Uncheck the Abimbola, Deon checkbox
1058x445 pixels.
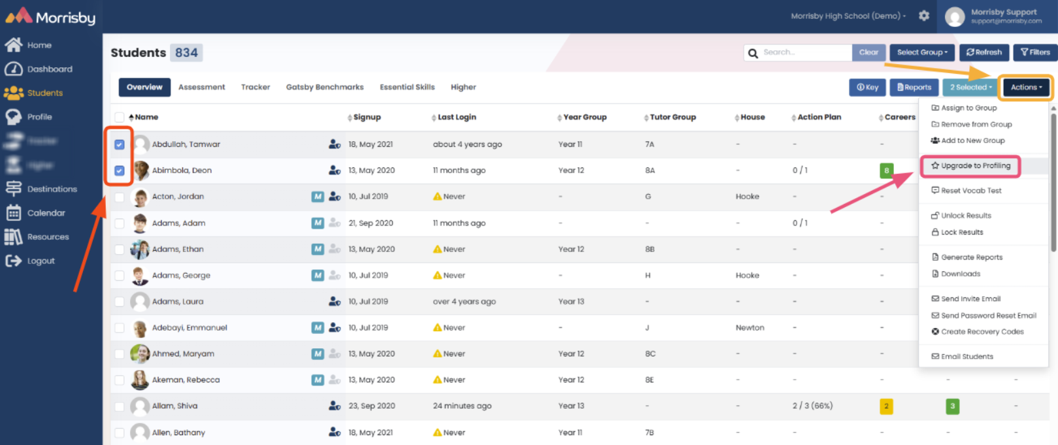[x=120, y=171]
